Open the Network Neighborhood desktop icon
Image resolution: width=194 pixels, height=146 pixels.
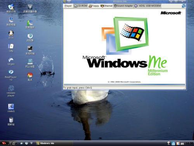pos(30,63)
